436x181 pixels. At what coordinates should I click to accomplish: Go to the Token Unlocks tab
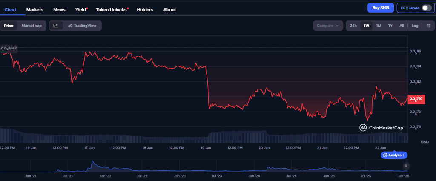[x=112, y=9]
